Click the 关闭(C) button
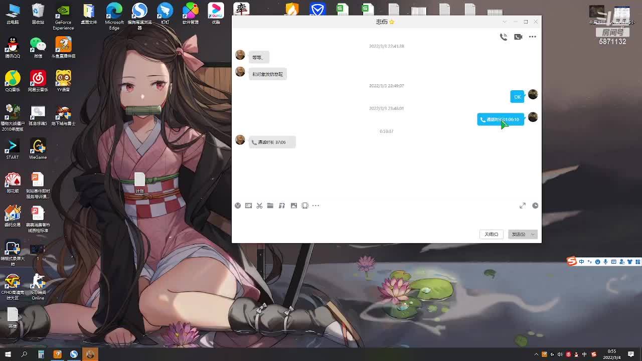This screenshot has height=361, width=642. point(491,234)
